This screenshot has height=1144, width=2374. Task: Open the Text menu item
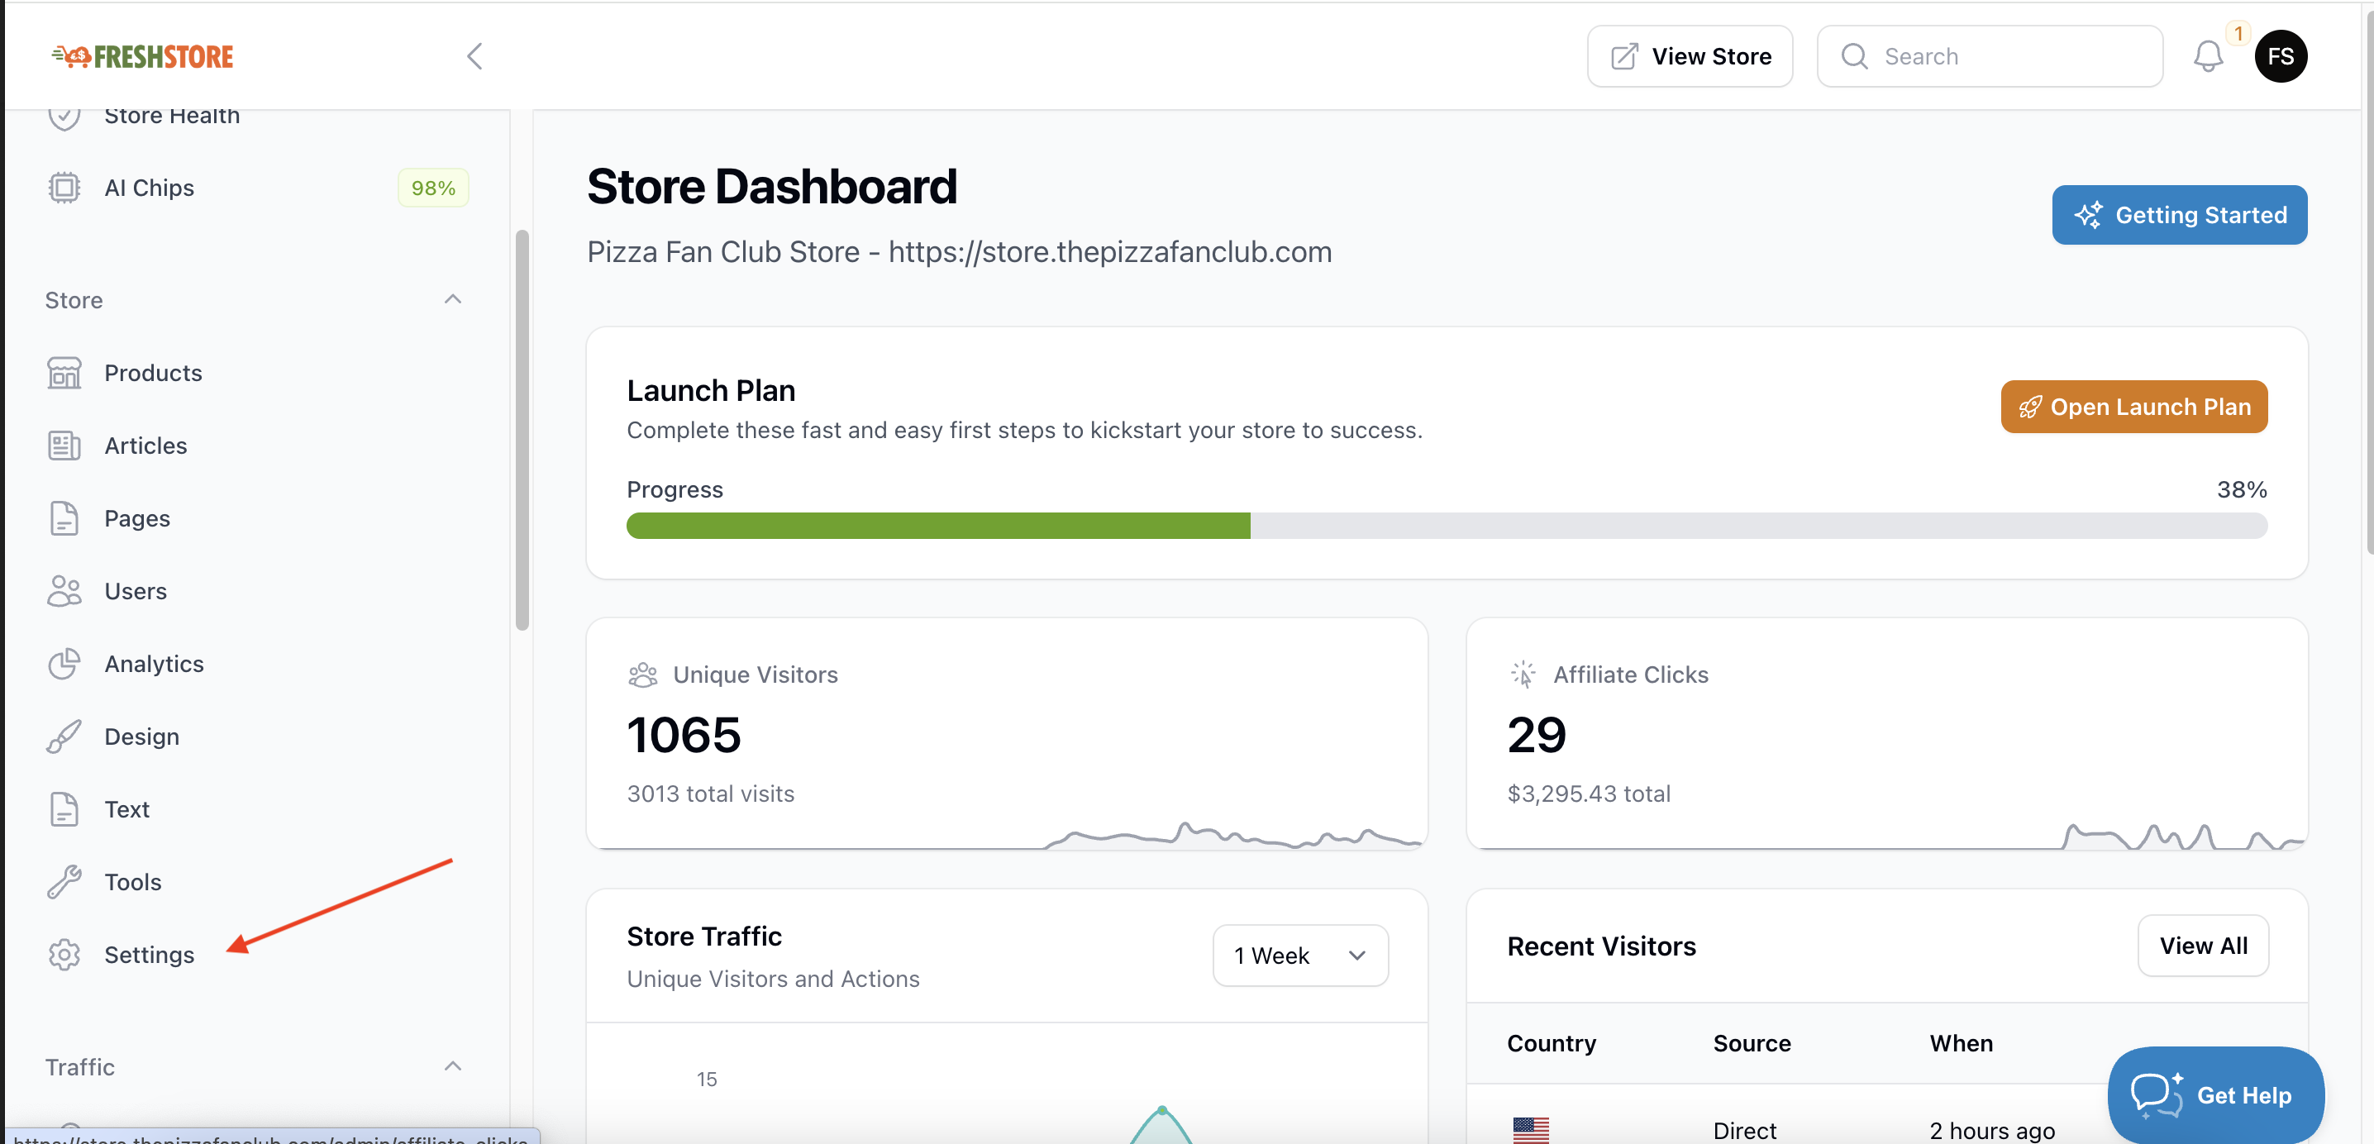126,809
